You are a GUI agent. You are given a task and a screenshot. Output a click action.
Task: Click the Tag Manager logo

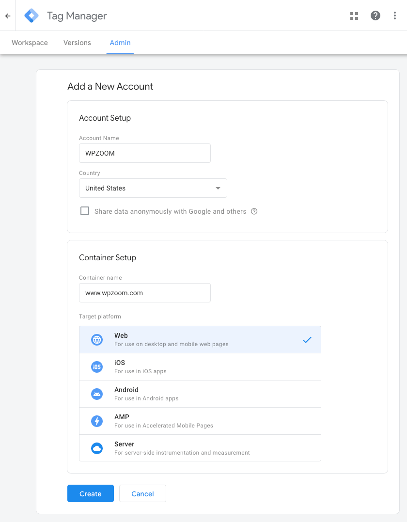tap(31, 16)
